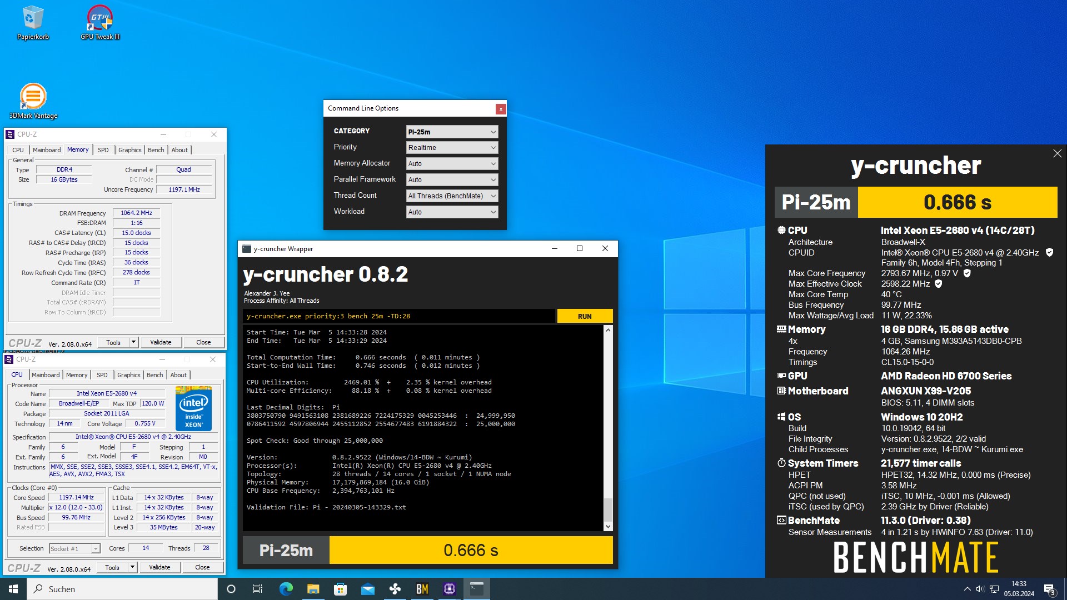Image resolution: width=1067 pixels, height=600 pixels.
Task: Click ANGXUN X99-V205 motherboard text
Action: click(x=926, y=391)
